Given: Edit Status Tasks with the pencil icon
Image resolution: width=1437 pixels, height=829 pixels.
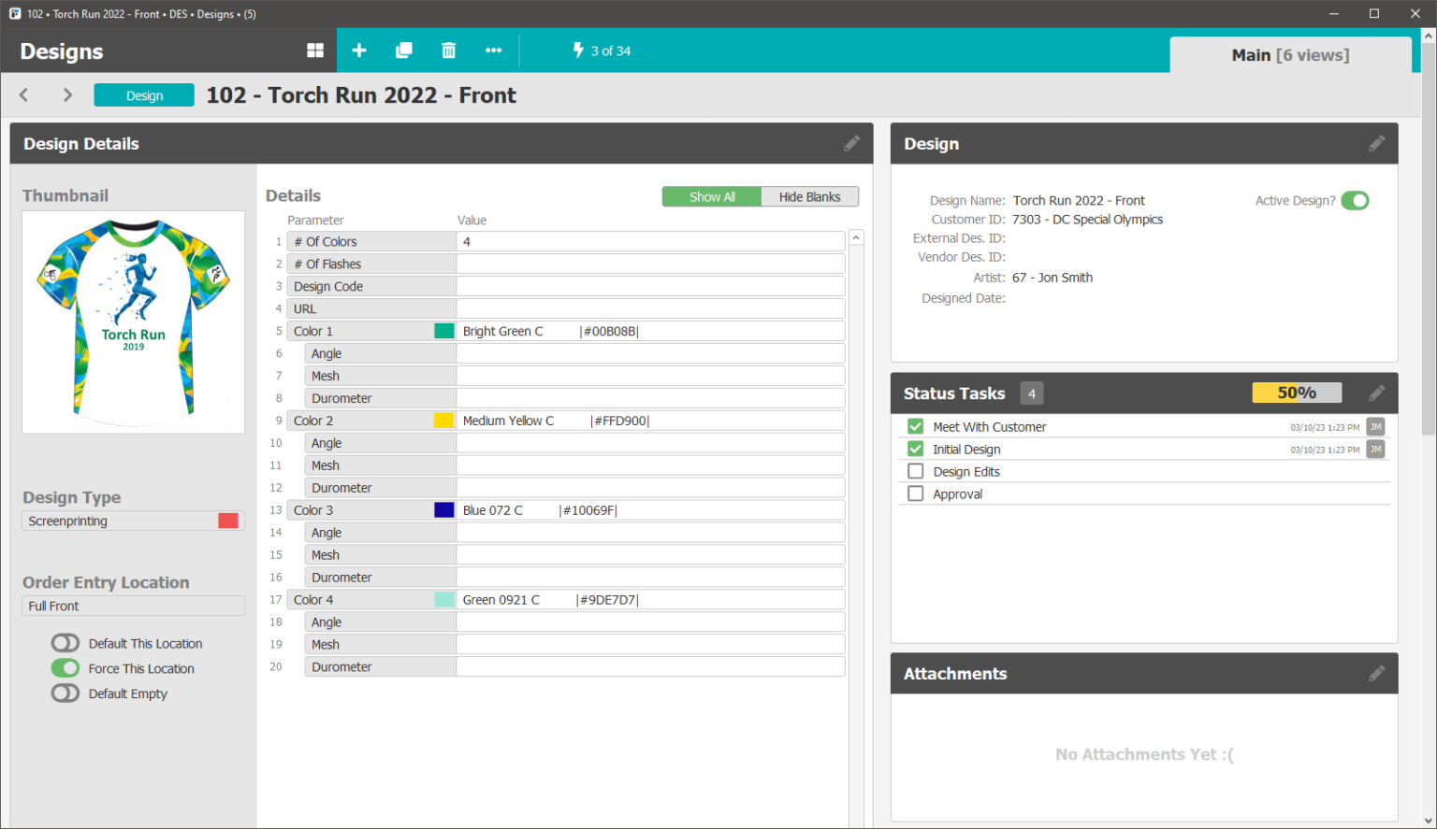Looking at the screenshot, I should tap(1376, 393).
